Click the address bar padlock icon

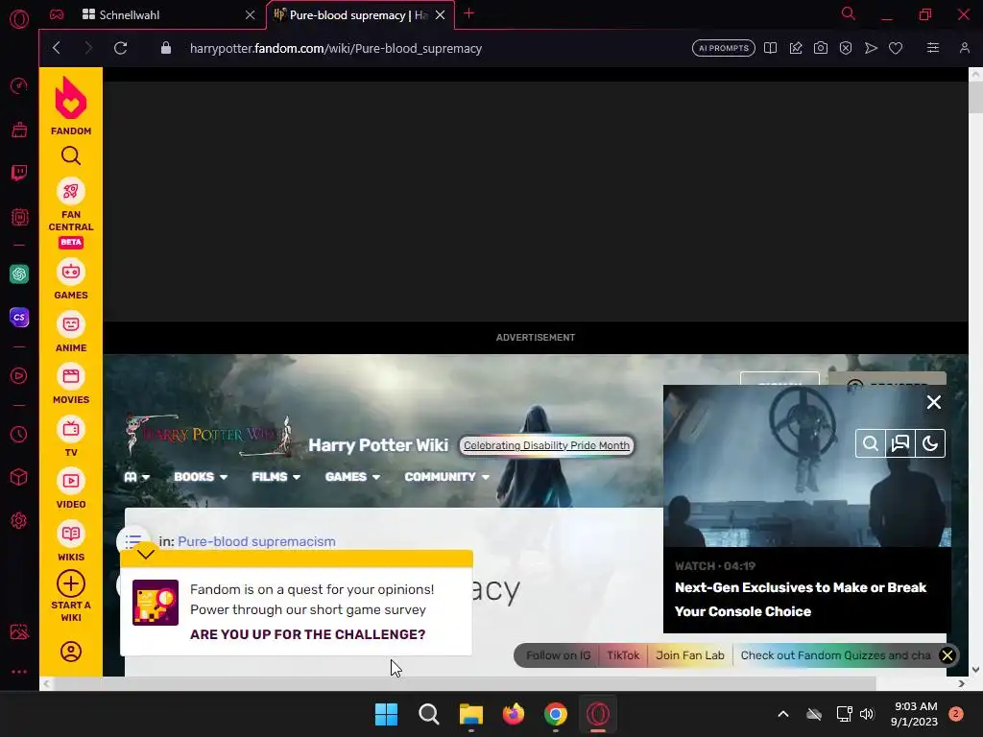(x=166, y=48)
